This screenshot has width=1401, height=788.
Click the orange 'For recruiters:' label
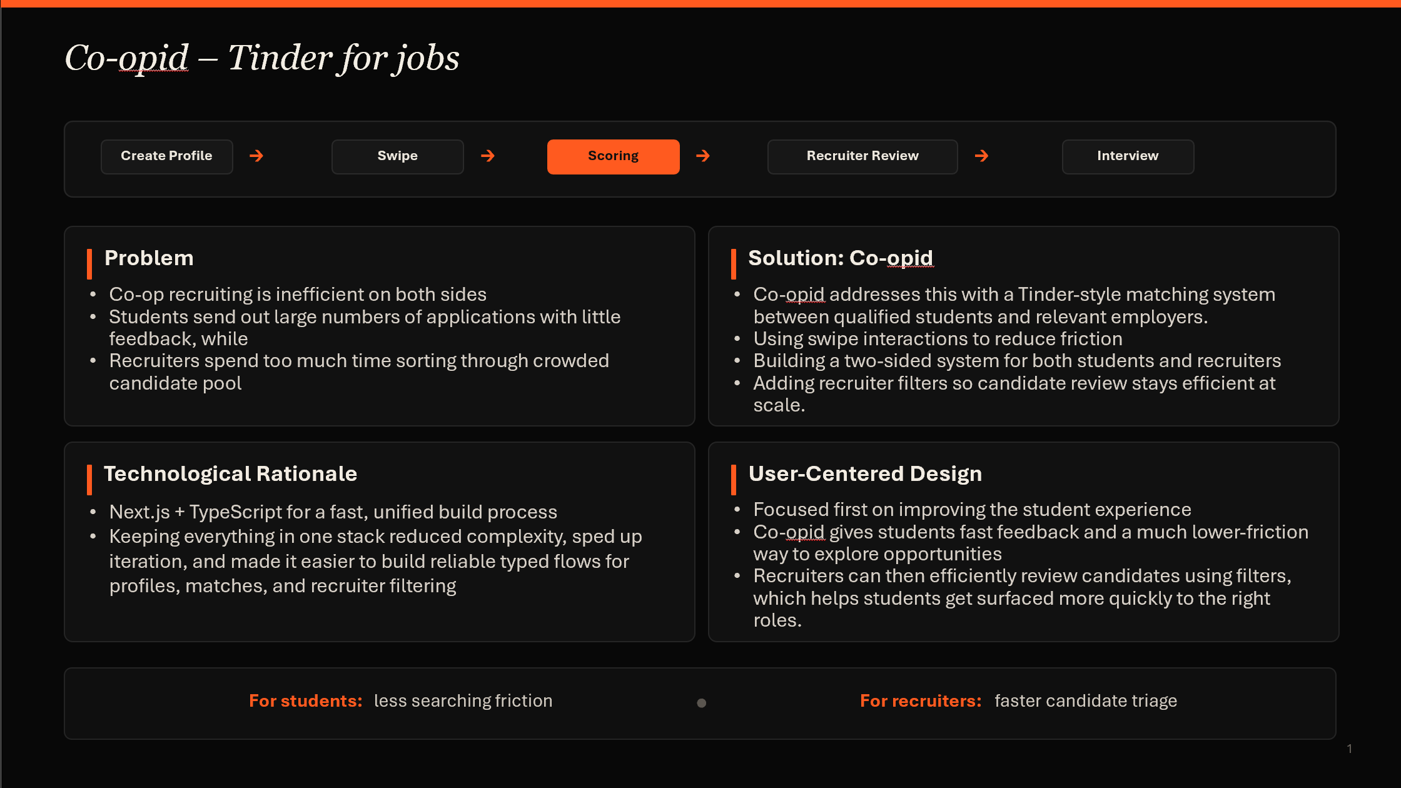(x=920, y=701)
